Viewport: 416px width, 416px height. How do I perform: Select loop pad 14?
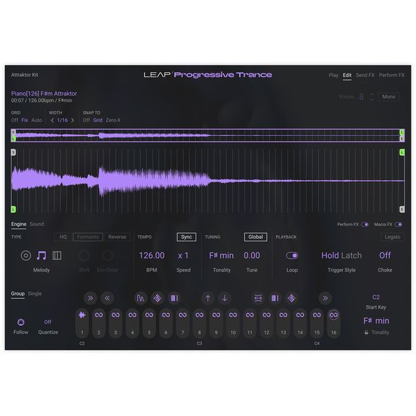[x=300, y=323]
